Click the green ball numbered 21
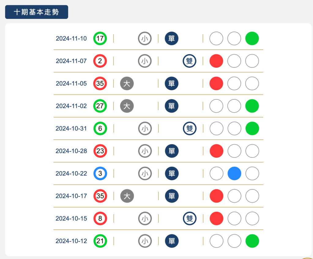 100,241
